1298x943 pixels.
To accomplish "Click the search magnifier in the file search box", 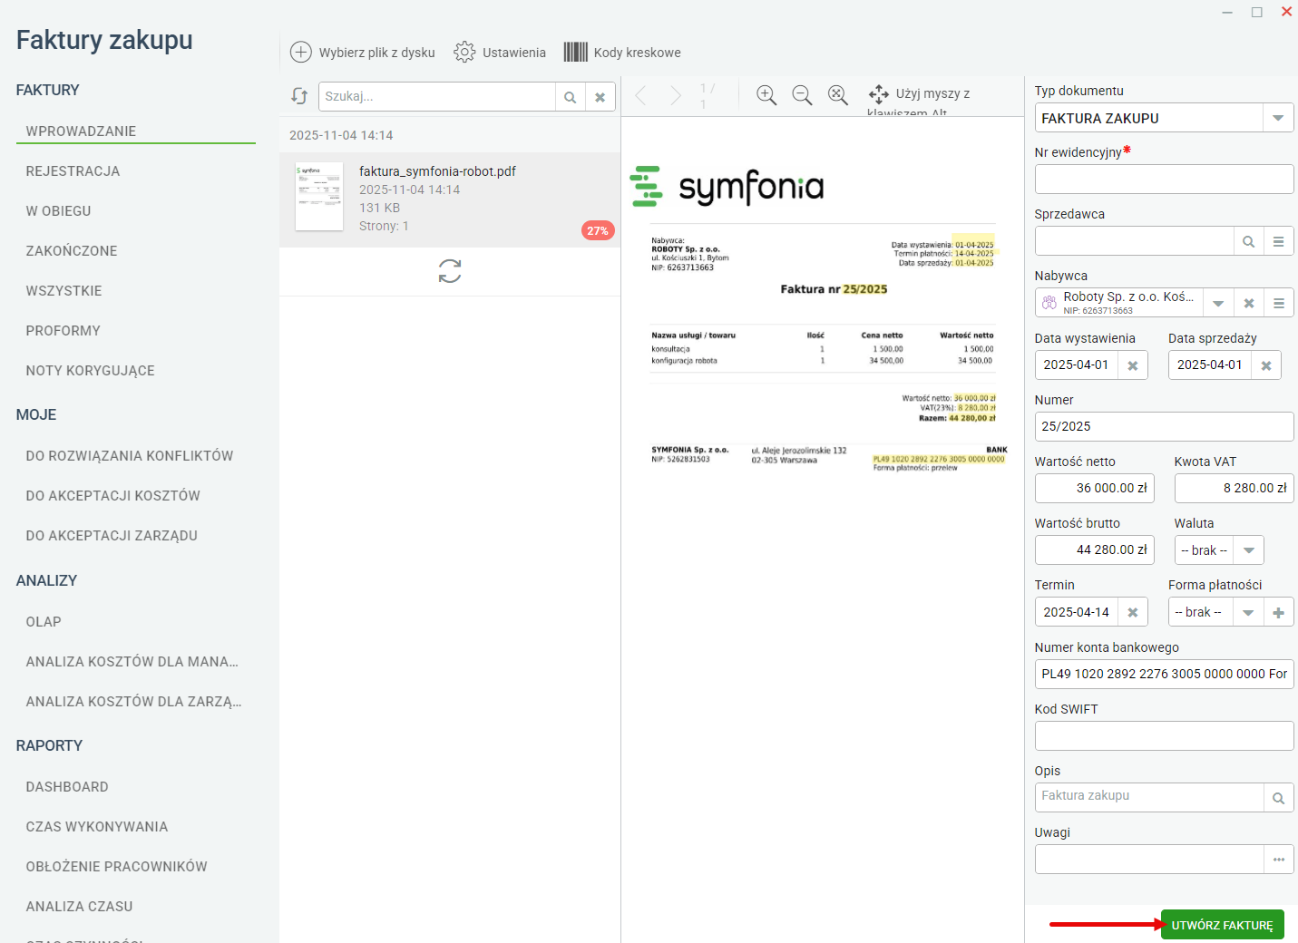I will (571, 97).
